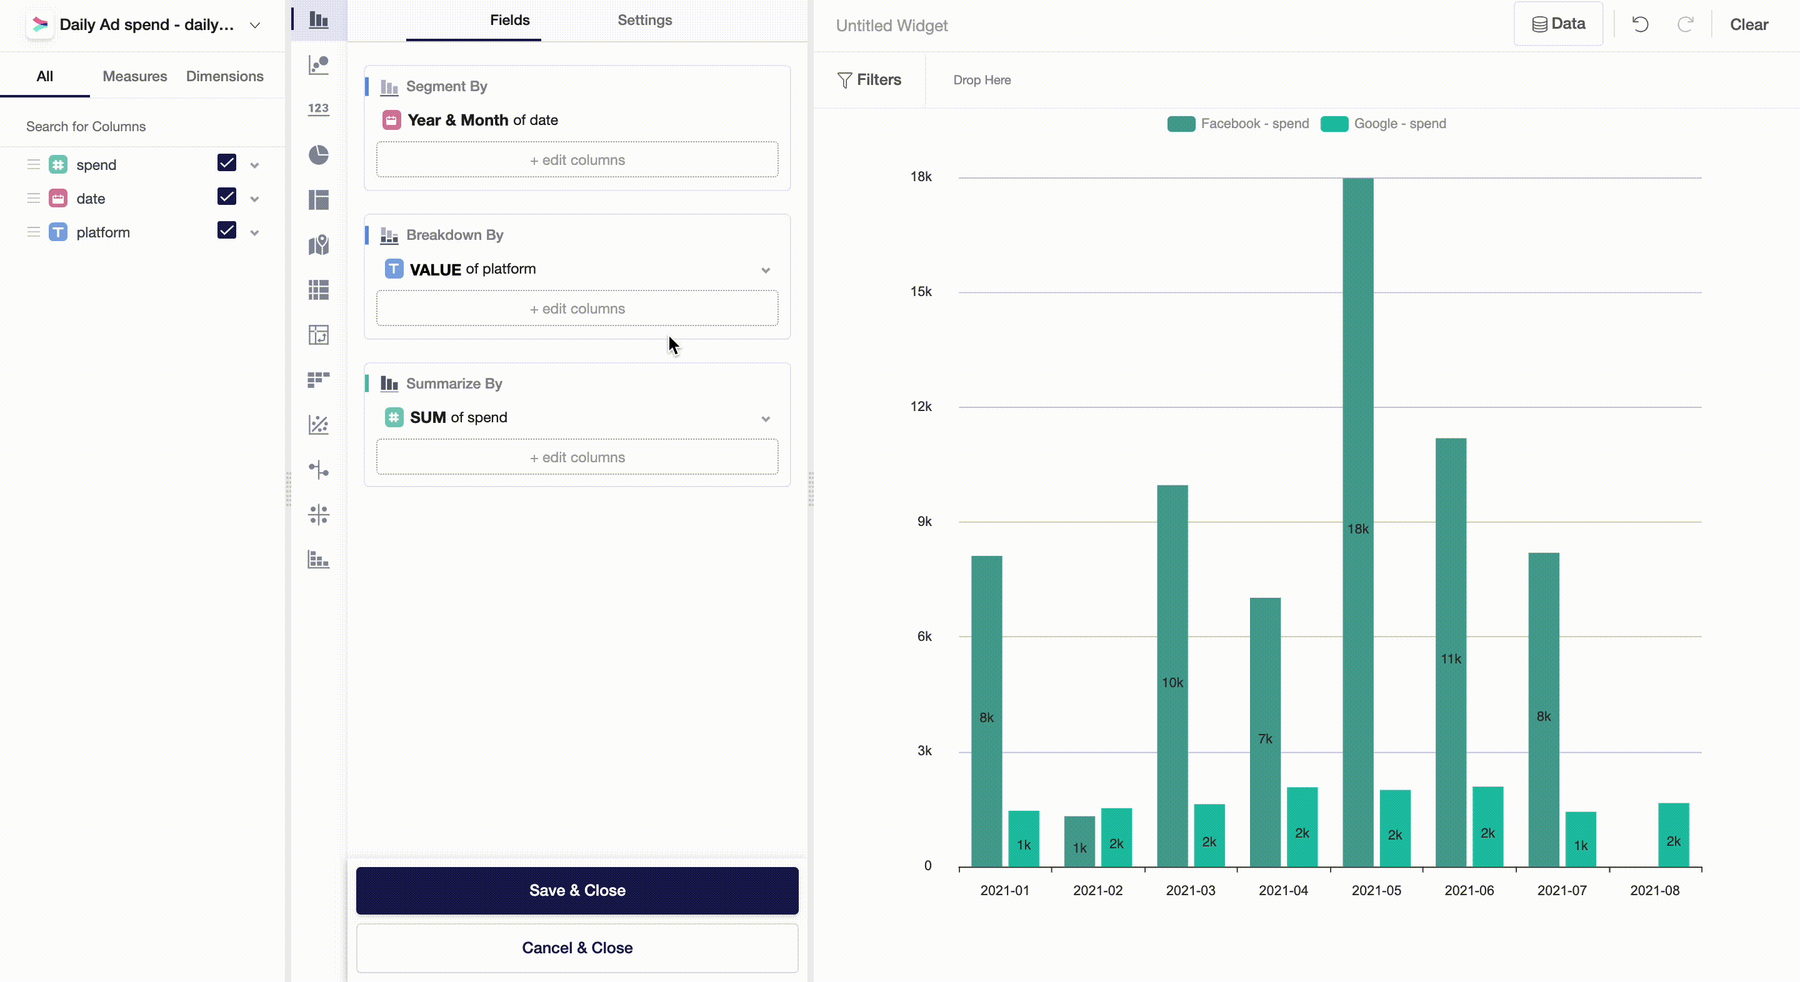The width and height of the screenshot is (1800, 982).
Task: Select the bar chart visualization icon
Action: (319, 20)
